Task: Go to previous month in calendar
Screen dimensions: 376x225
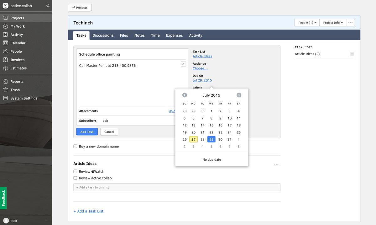Action: [185, 95]
